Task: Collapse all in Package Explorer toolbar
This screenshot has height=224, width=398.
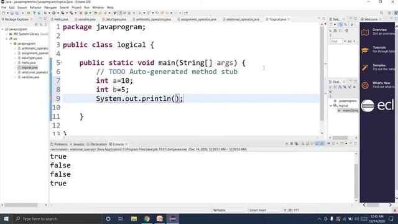Action: tap(36, 24)
